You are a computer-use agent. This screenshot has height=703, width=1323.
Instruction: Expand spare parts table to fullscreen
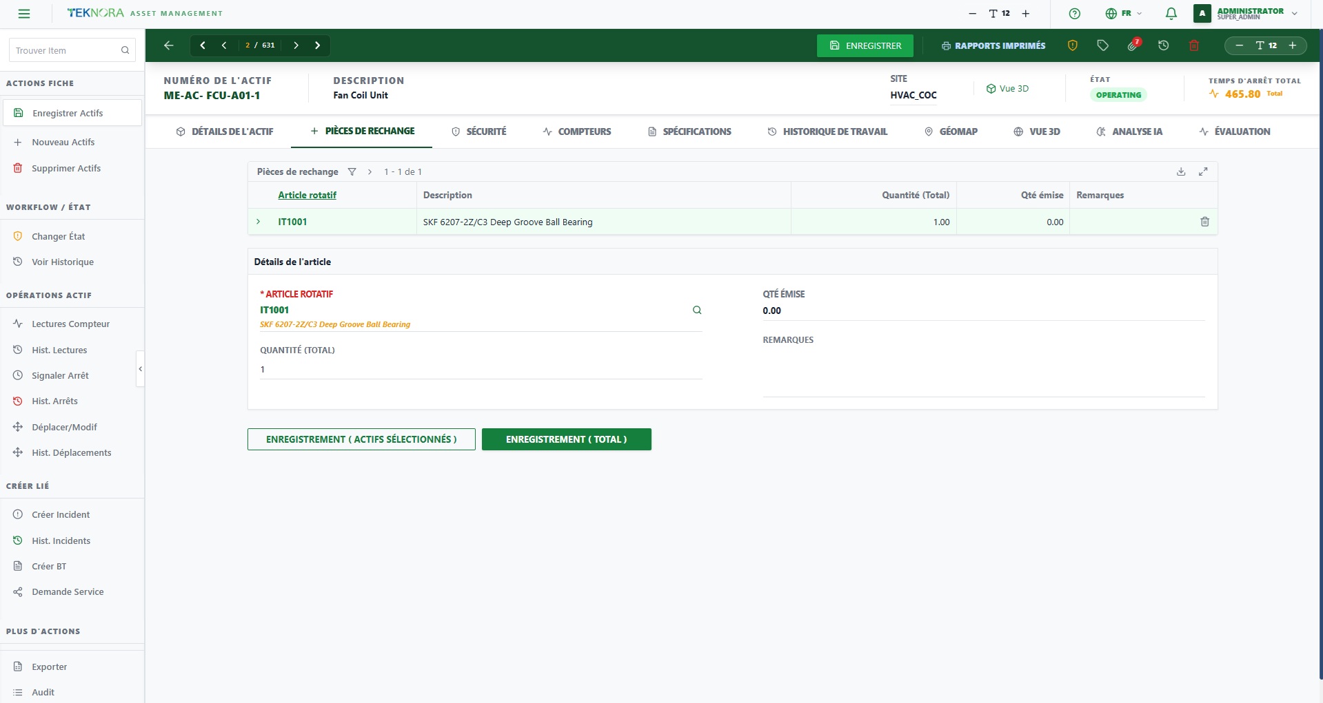click(x=1203, y=171)
